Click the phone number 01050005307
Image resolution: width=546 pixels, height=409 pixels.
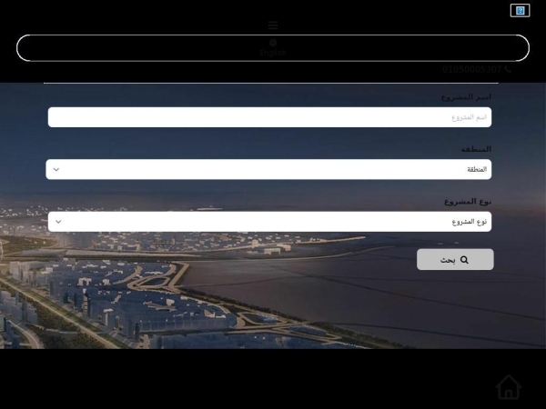pyautogui.click(x=472, y=69)
